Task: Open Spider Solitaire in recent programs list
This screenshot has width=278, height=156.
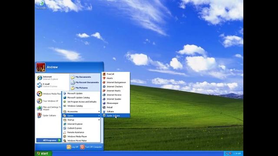Action: point(49,116)
